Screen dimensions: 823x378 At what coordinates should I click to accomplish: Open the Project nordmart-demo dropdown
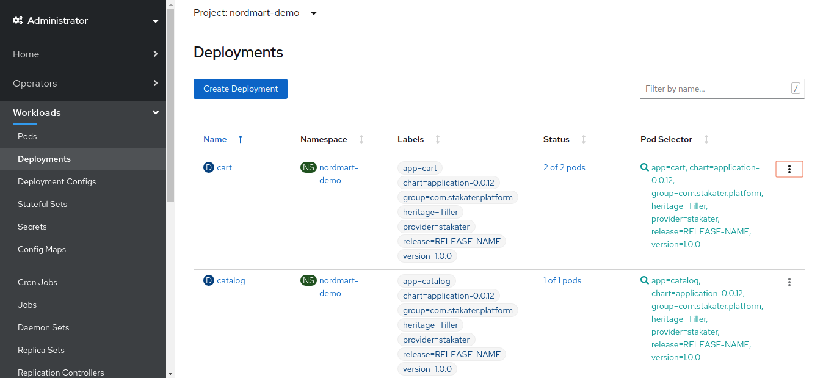[x=255, y=13]
